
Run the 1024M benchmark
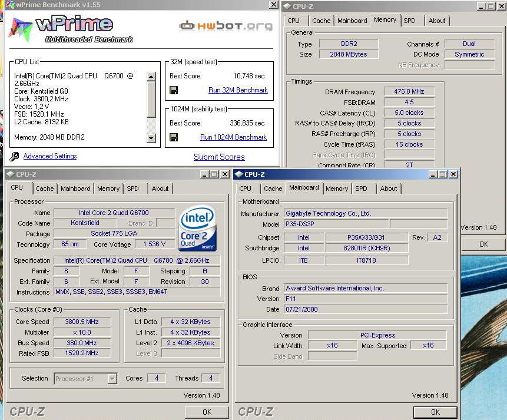[x=233, y=137]
